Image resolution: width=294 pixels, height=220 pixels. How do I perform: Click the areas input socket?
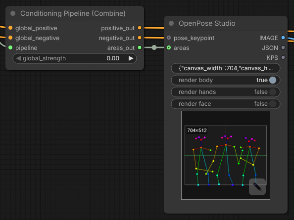pos(169,47)
